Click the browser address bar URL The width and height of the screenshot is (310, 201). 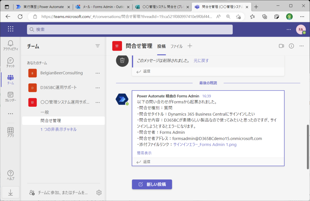(127, 17)
